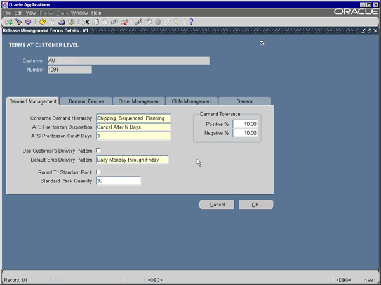The image size is (381, 285).
Task: Click the Print icon
Action: tap(62, 22)
